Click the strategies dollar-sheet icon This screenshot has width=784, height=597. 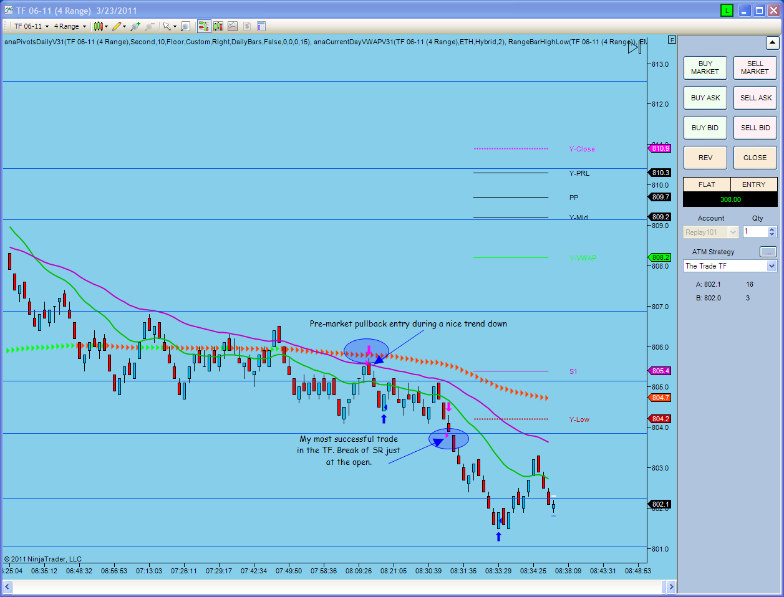click(x=247, y=26)
